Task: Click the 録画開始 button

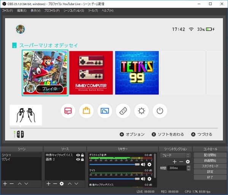Action: (210, 160)
